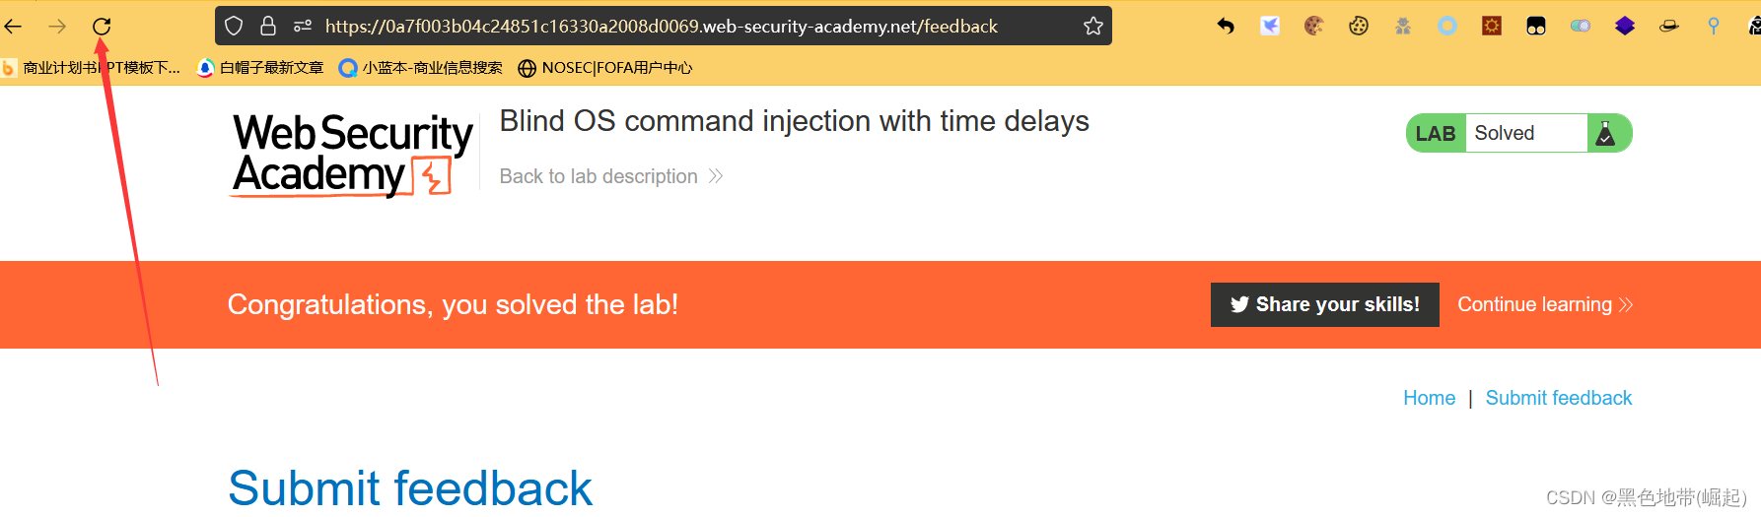This screenshot has height=517, width=1761.
Task: Open the purple stacked layers extension
Action: tap(1625, 27)
